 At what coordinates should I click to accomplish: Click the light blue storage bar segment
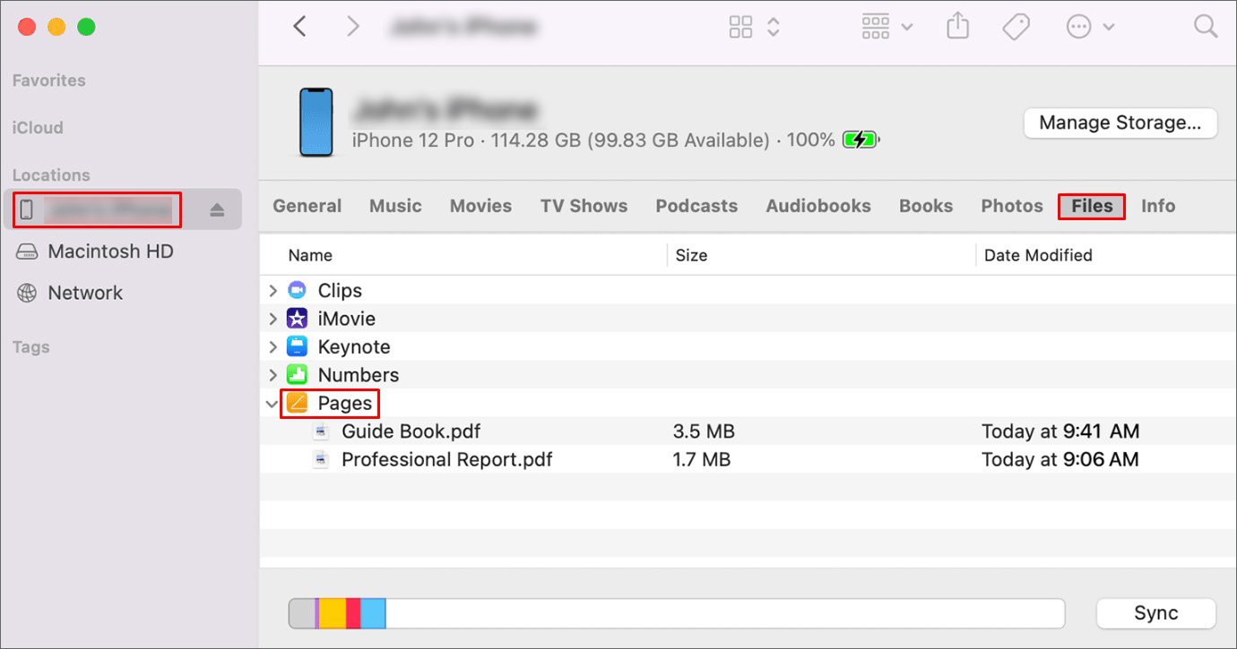[x=373, y=613]
